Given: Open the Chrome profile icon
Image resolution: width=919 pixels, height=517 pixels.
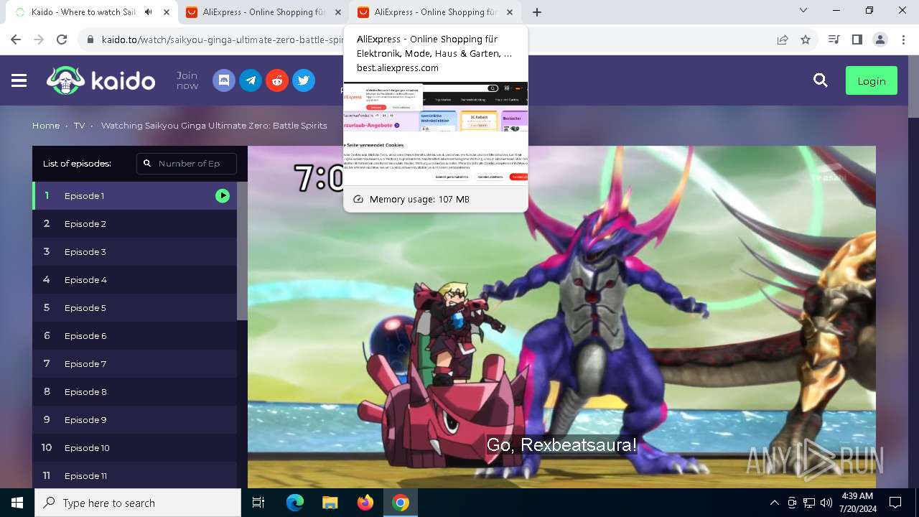Looking at the screenshot, I should [880, 39].
